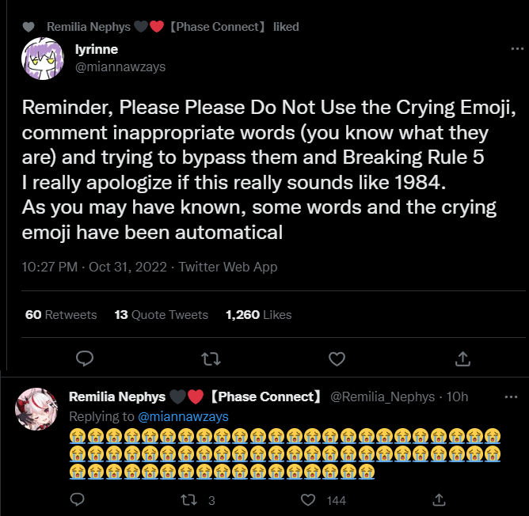
Task: View the 60 Retweets list
Action: pyautogui.click(x=61, y=315)
